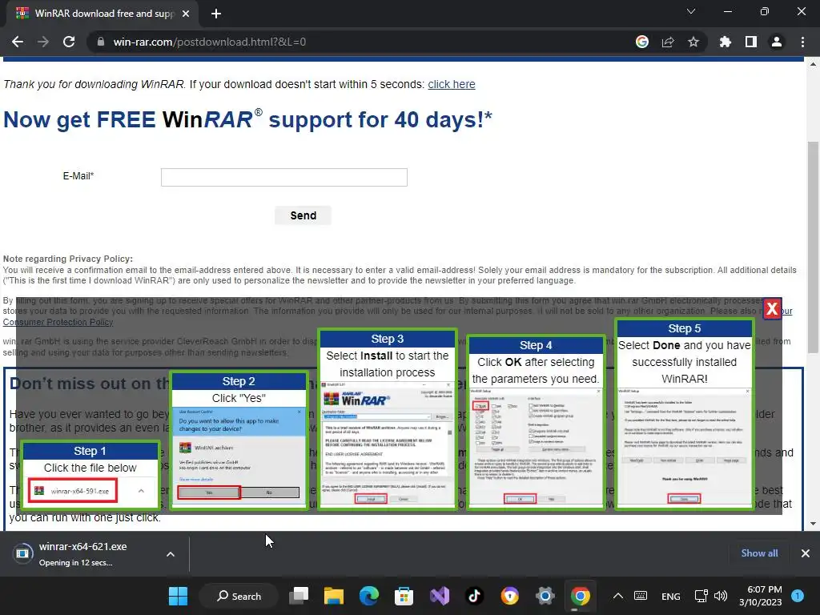Open the orange shield app on taskbar
Image resolution: width=820 pixels, height=615 pixels.
click(x=509, y=596)
